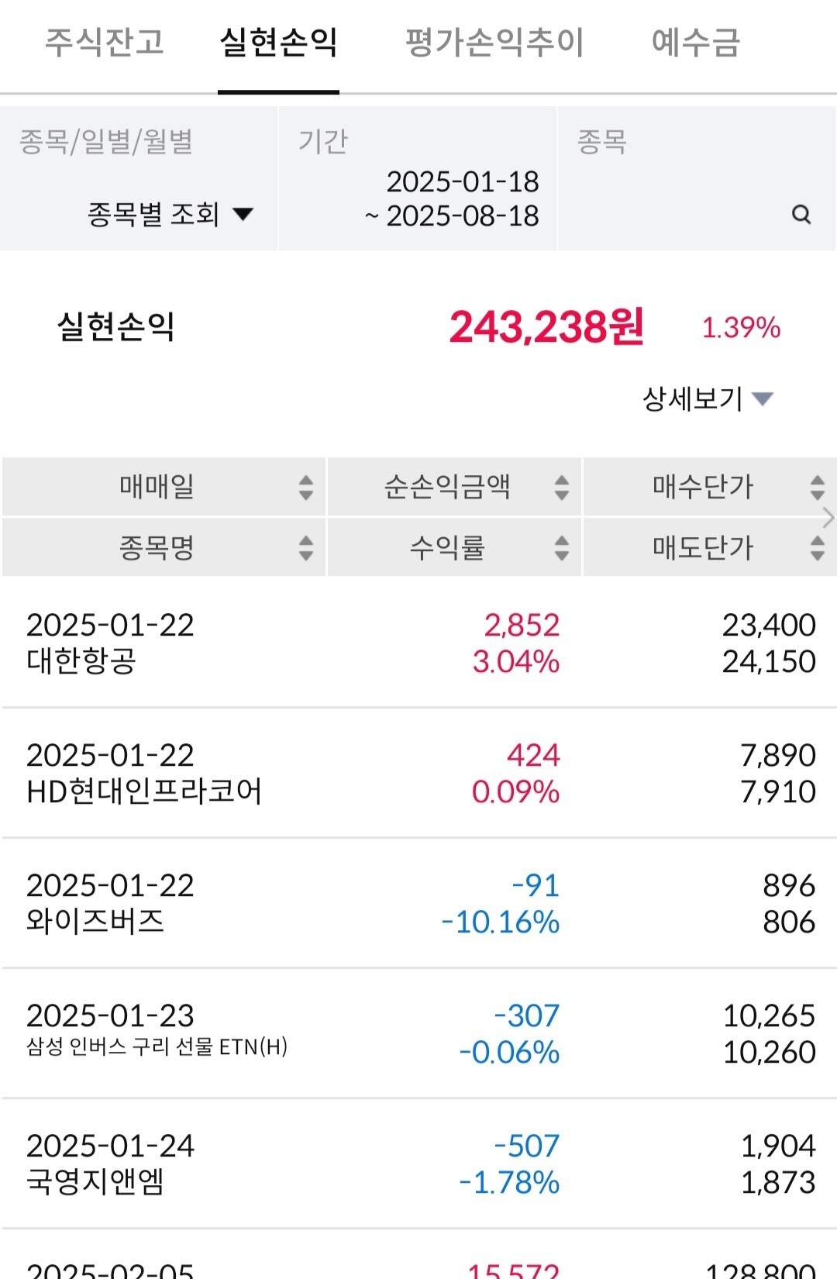The image size is (837, 1279).
Task: Open the 예수금 tab
Action: [696, 42]
